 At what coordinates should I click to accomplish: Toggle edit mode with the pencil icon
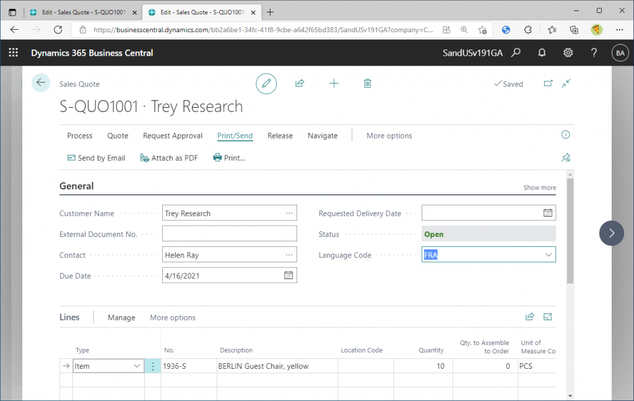[x=266, y=84]
